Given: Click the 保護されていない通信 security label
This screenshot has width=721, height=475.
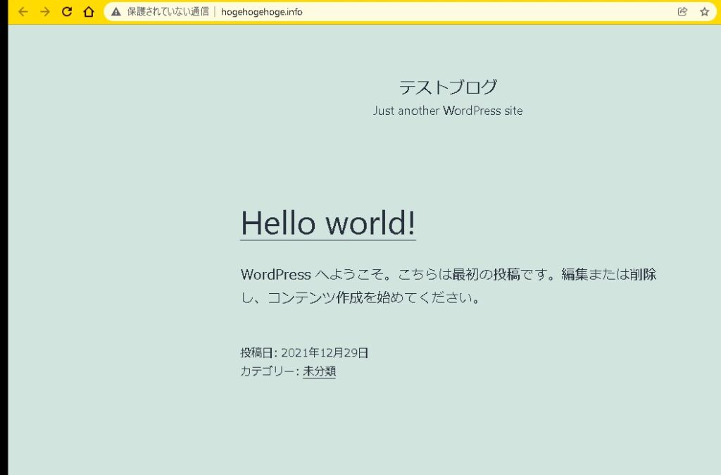Looking at the screenshot, I should (168, 12).
